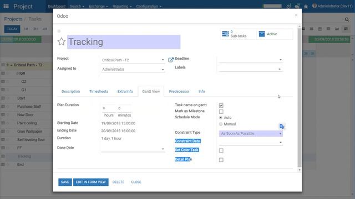Switch to Description tab
This screenshot has height=199, width=355.
click(70, 91)
